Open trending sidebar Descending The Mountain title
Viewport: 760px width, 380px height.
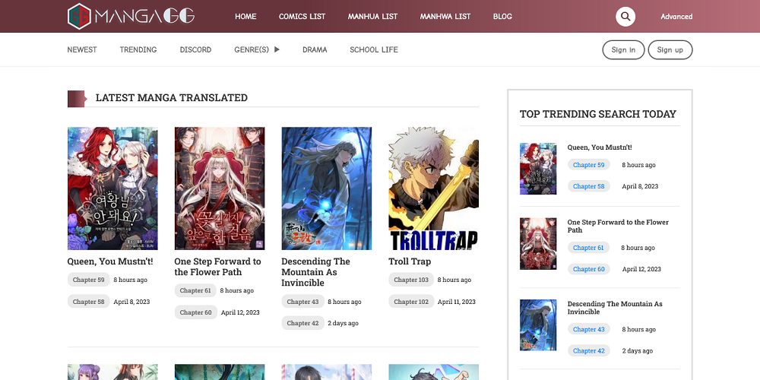615,307
